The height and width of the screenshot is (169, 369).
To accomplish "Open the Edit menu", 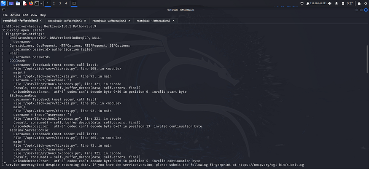I will (x=25, y=15).
